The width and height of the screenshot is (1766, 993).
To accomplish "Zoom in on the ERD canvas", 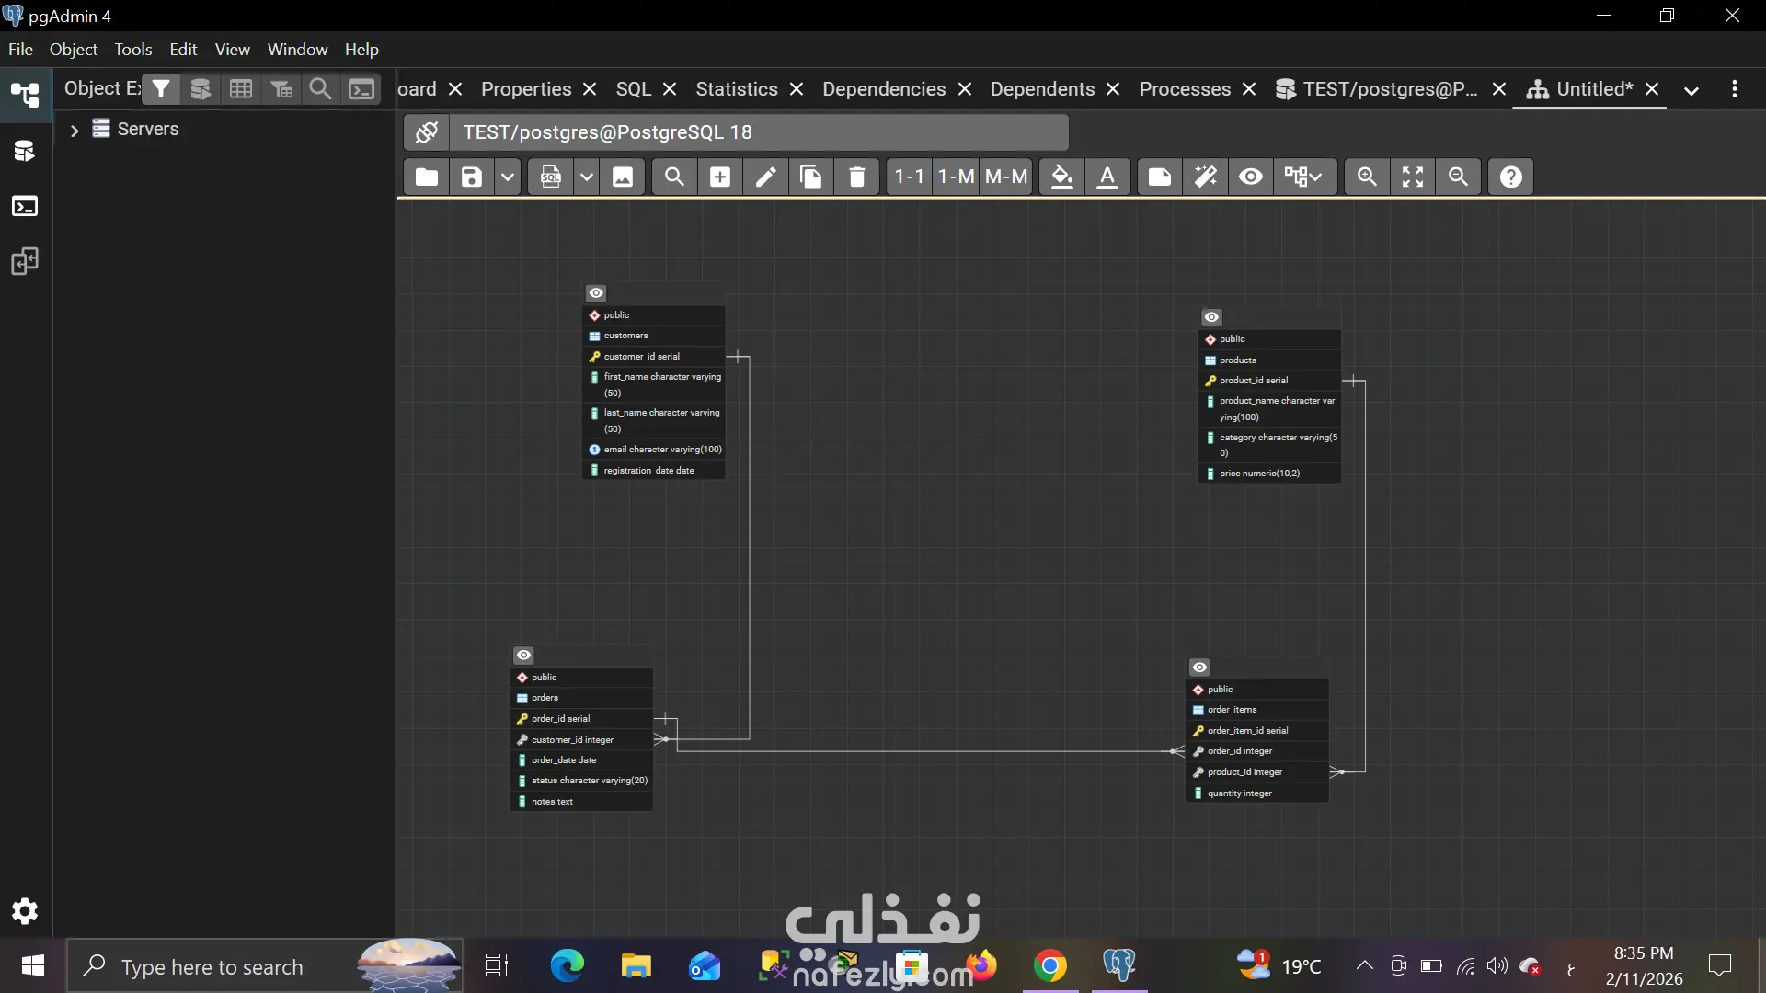I will point(1367,177).
